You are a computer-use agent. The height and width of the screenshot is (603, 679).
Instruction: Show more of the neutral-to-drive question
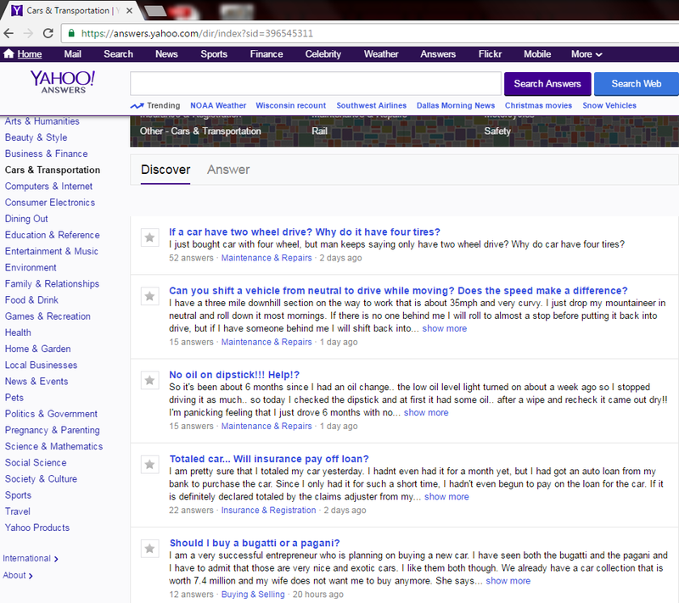point(444,328)
